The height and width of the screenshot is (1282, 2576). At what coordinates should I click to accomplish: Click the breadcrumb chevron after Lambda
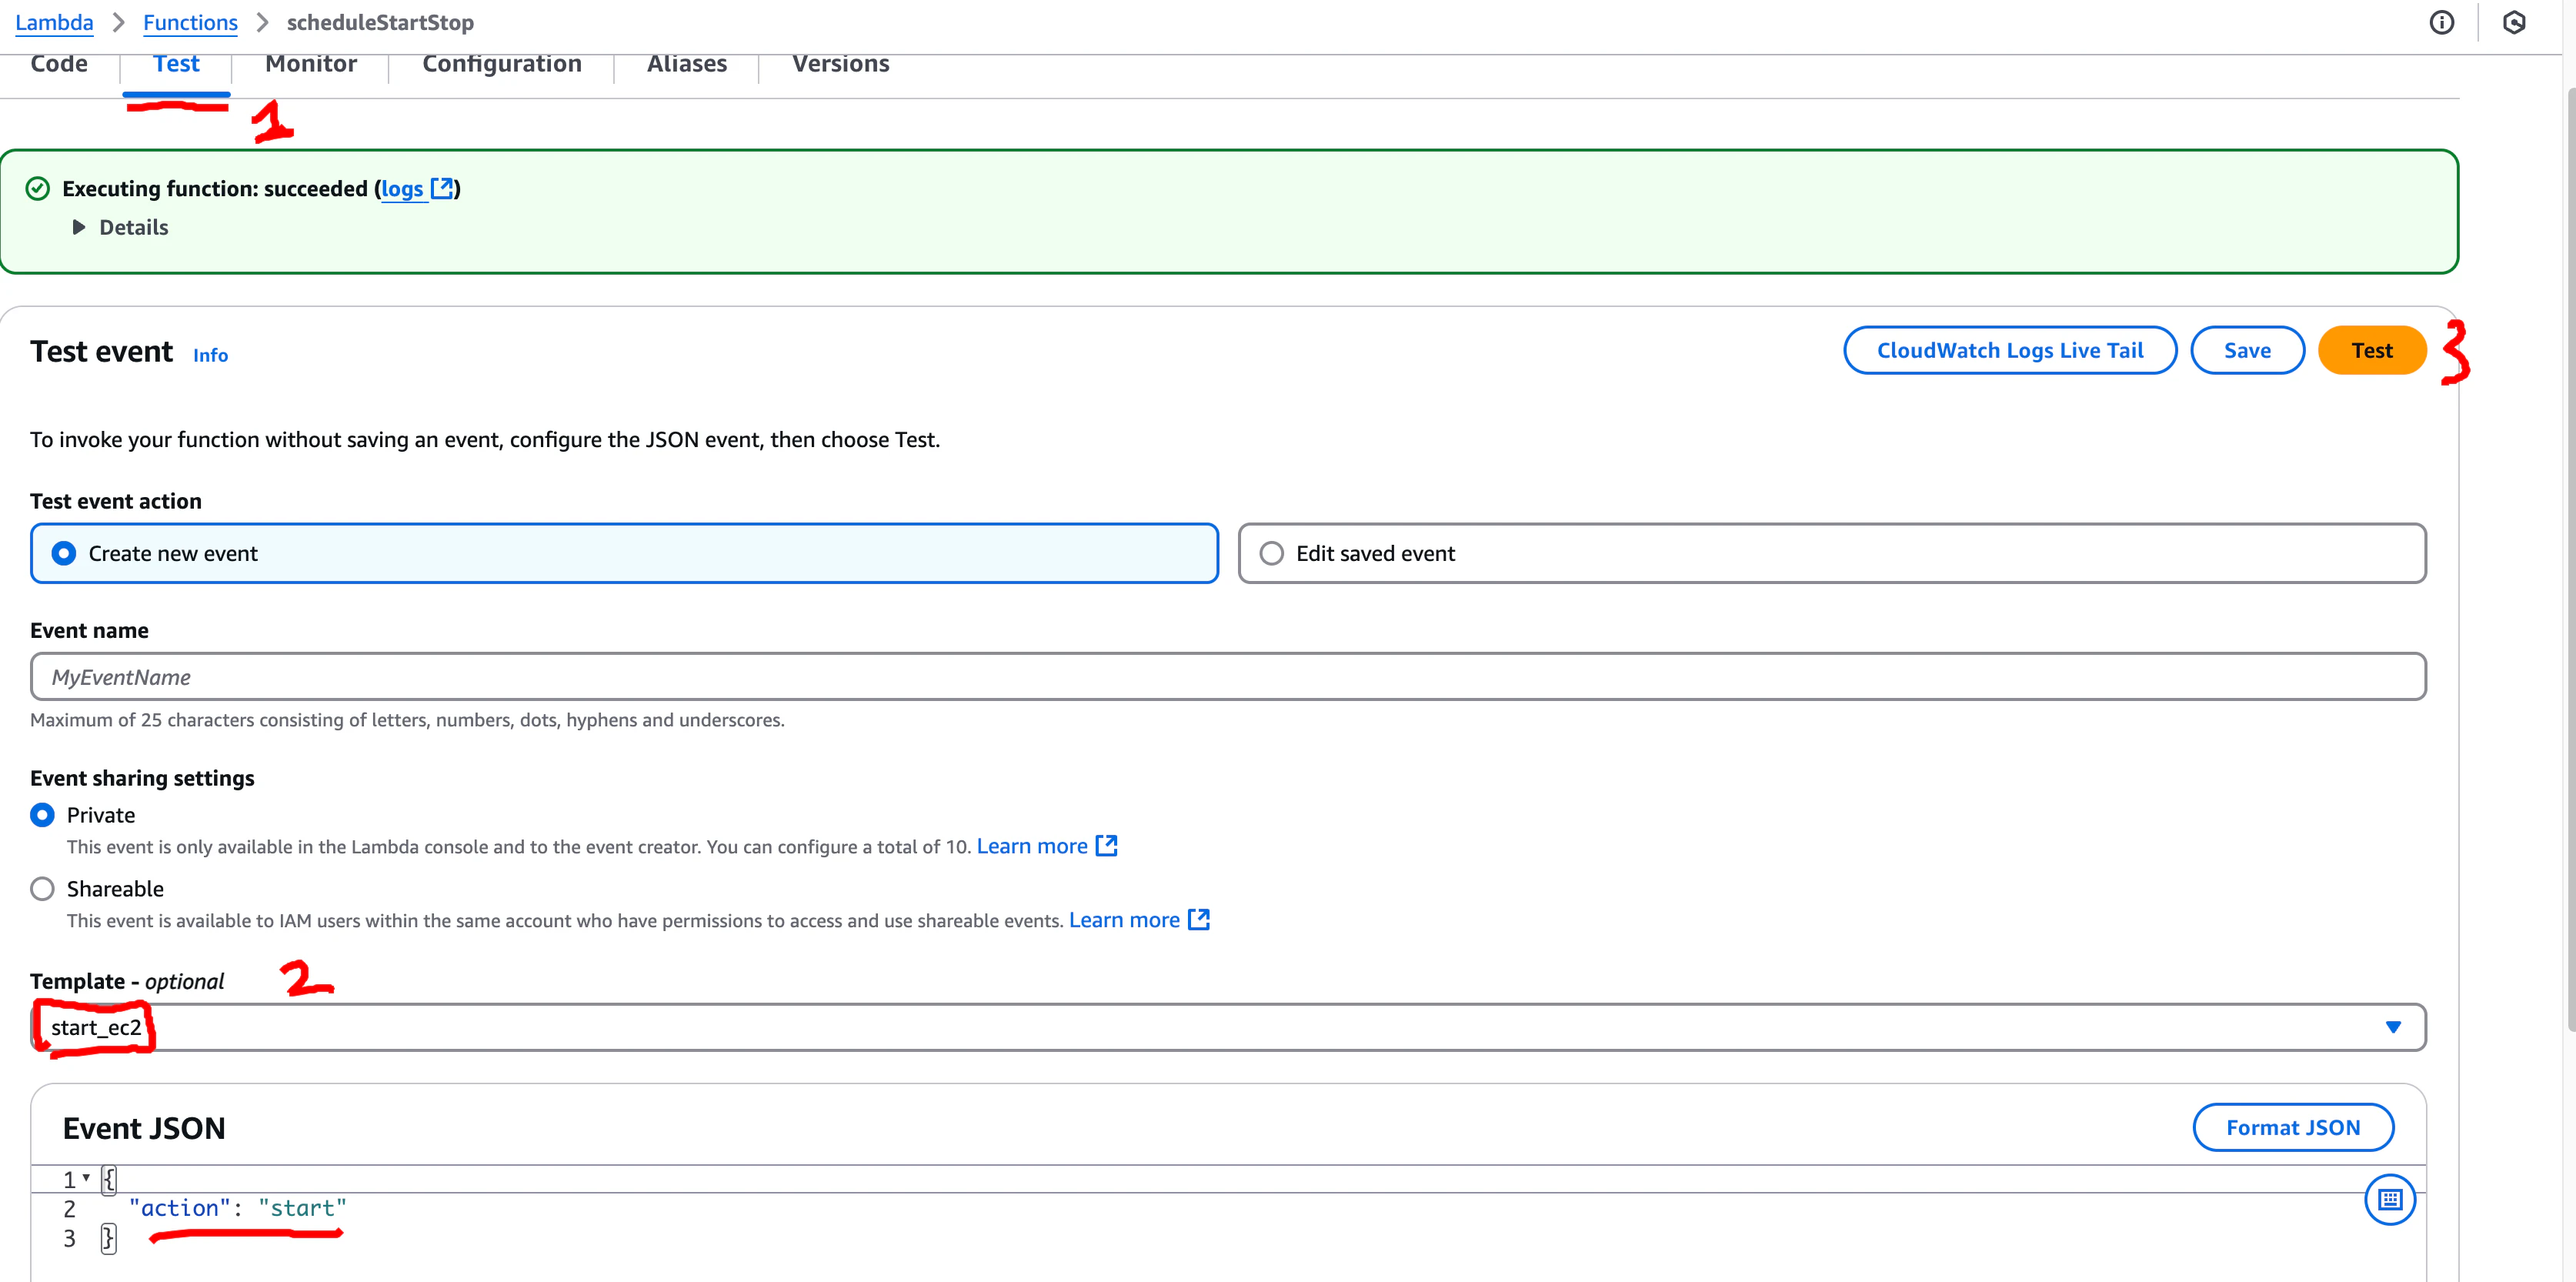click(x=118, y=22)
